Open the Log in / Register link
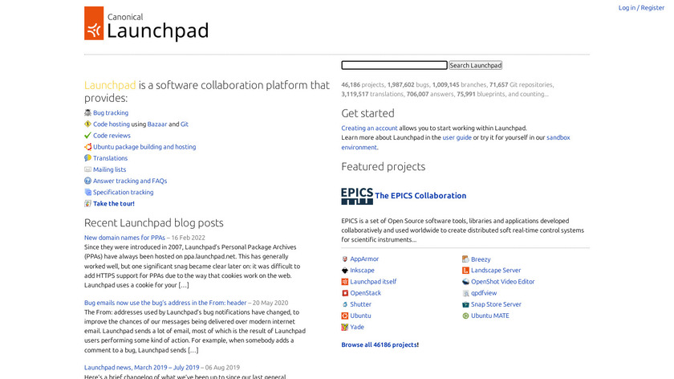Screen dimensions: 674x379 point(641,8)
